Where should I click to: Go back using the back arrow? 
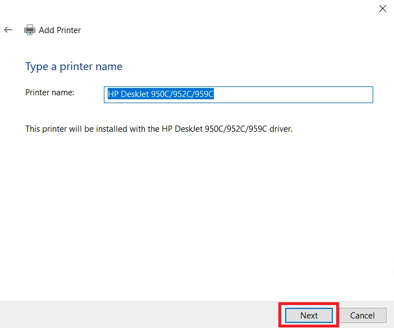(8, 30)
